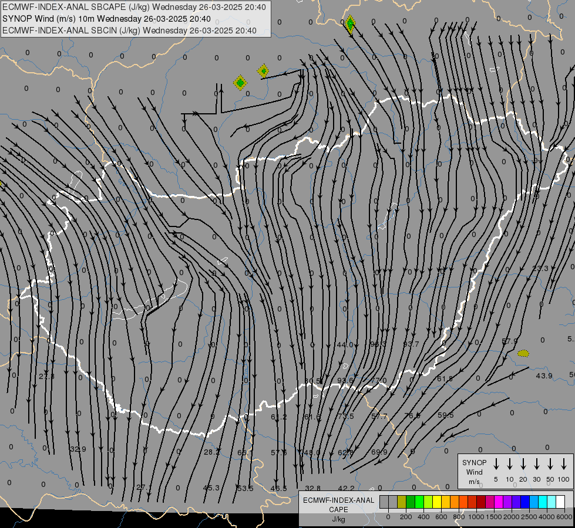Click the wind legend arrow above 20
Viewport: 575px width, 528px height.
(x=523, y=464)
